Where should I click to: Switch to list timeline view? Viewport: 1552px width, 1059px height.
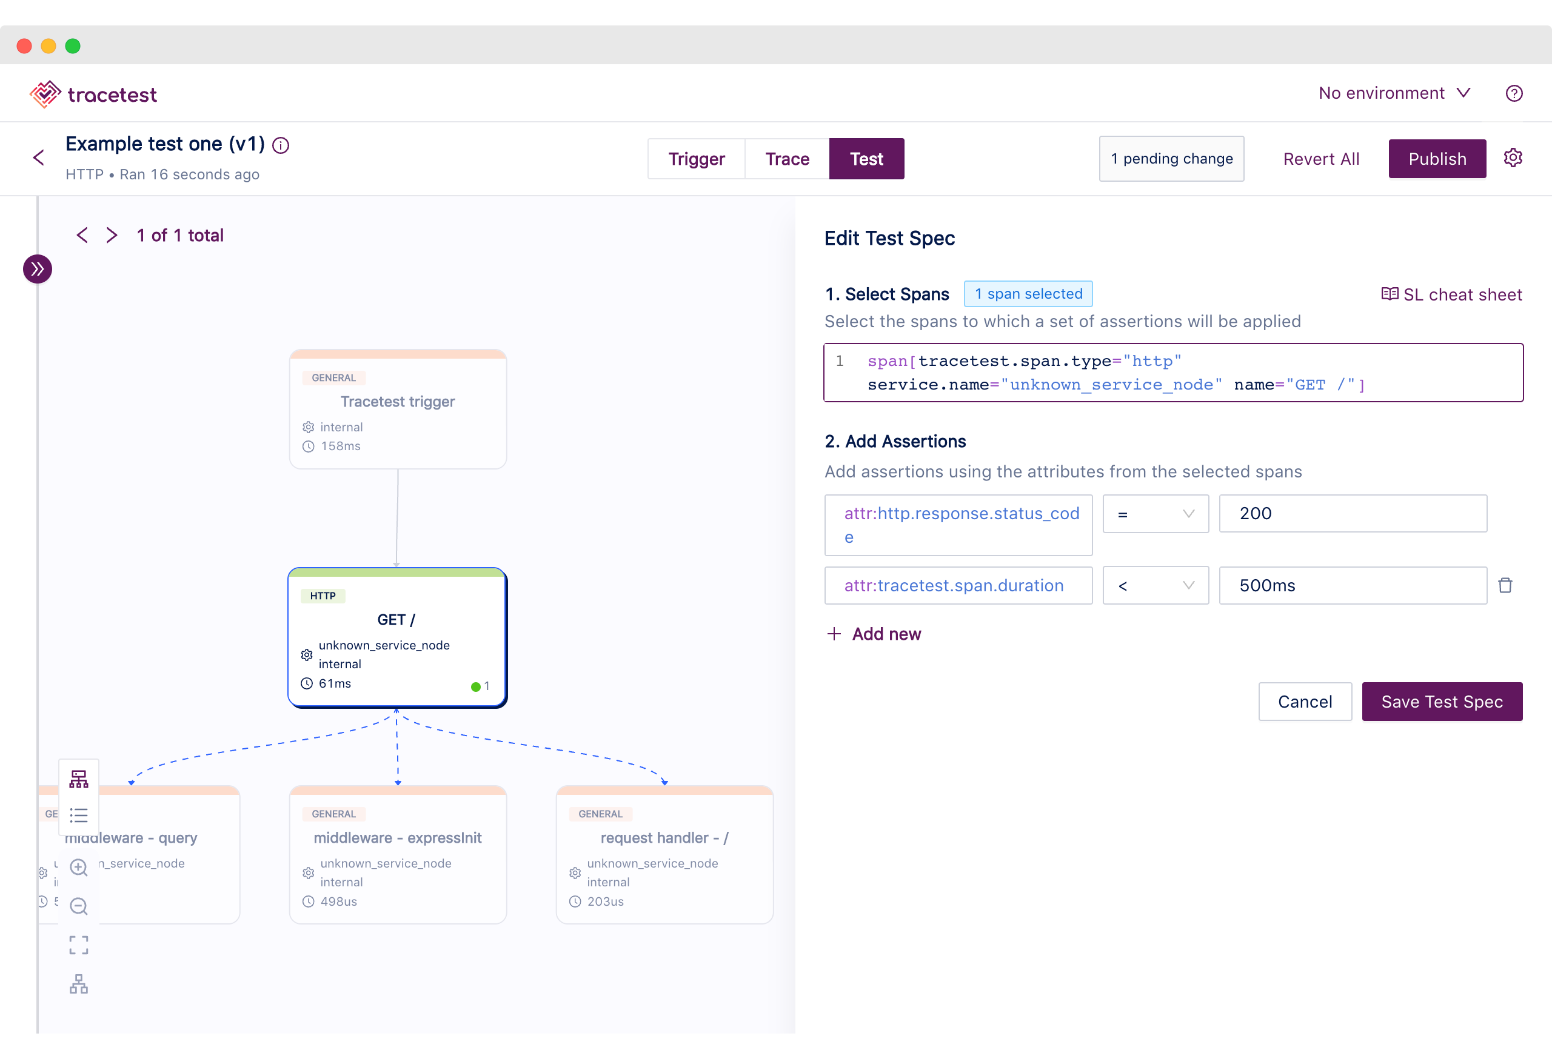[79, 815]
